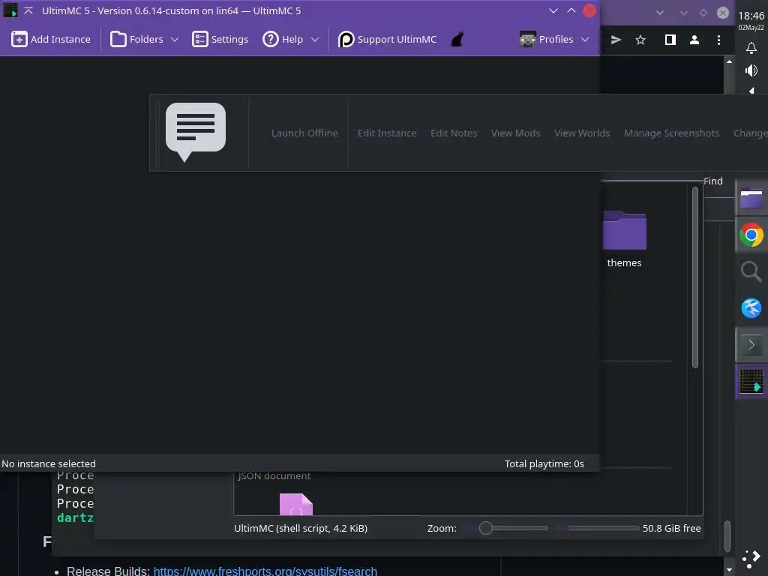Open notifications bell in system tray

[x=751, y=47]
